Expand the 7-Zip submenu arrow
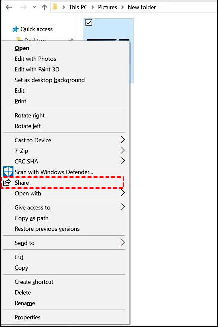Image resolution: width=218 pixels, height=327 pixels. 123,150
